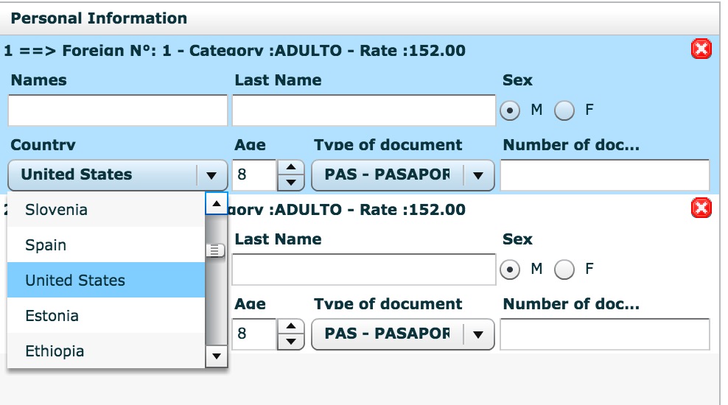Choose F sex for second passenger
Image resolution: width=728 pixels, height=405 pixels.
[x=564, y=270]
